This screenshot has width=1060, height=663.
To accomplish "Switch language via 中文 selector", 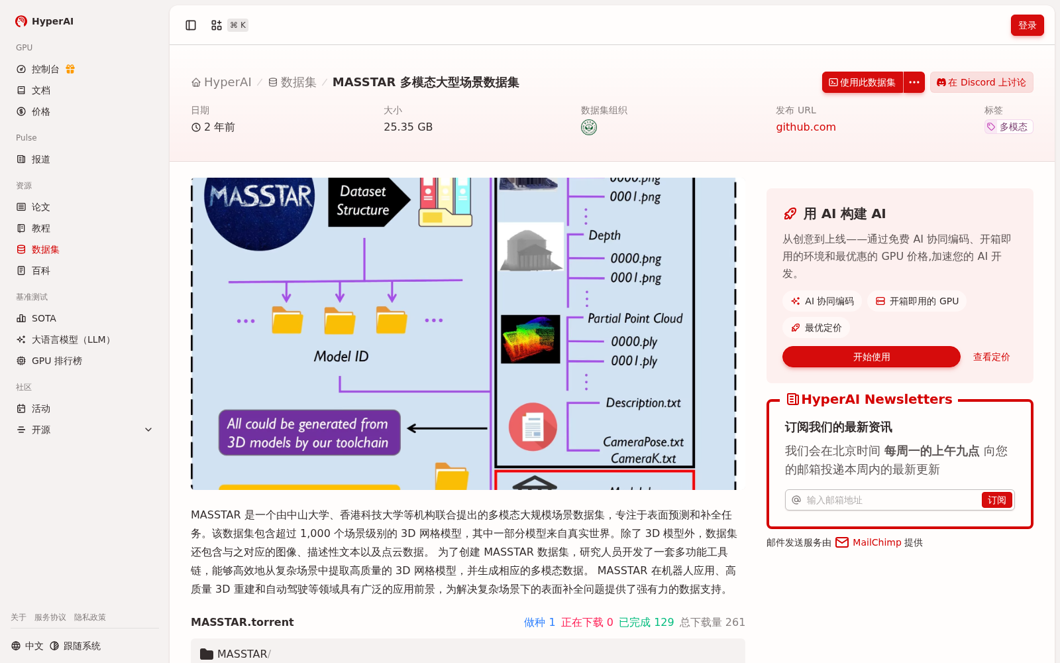I will (27, 646).
